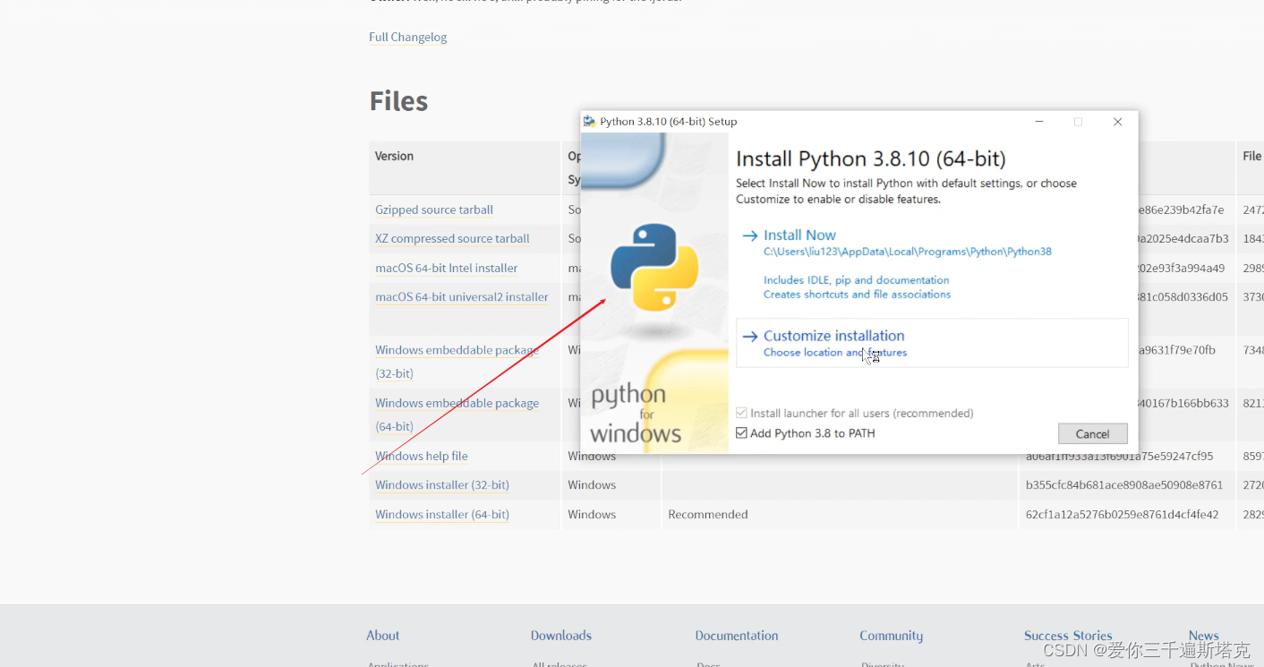Download the Windows installer (64-bit)
The image size is (1264, 667).
click(441, 514)
